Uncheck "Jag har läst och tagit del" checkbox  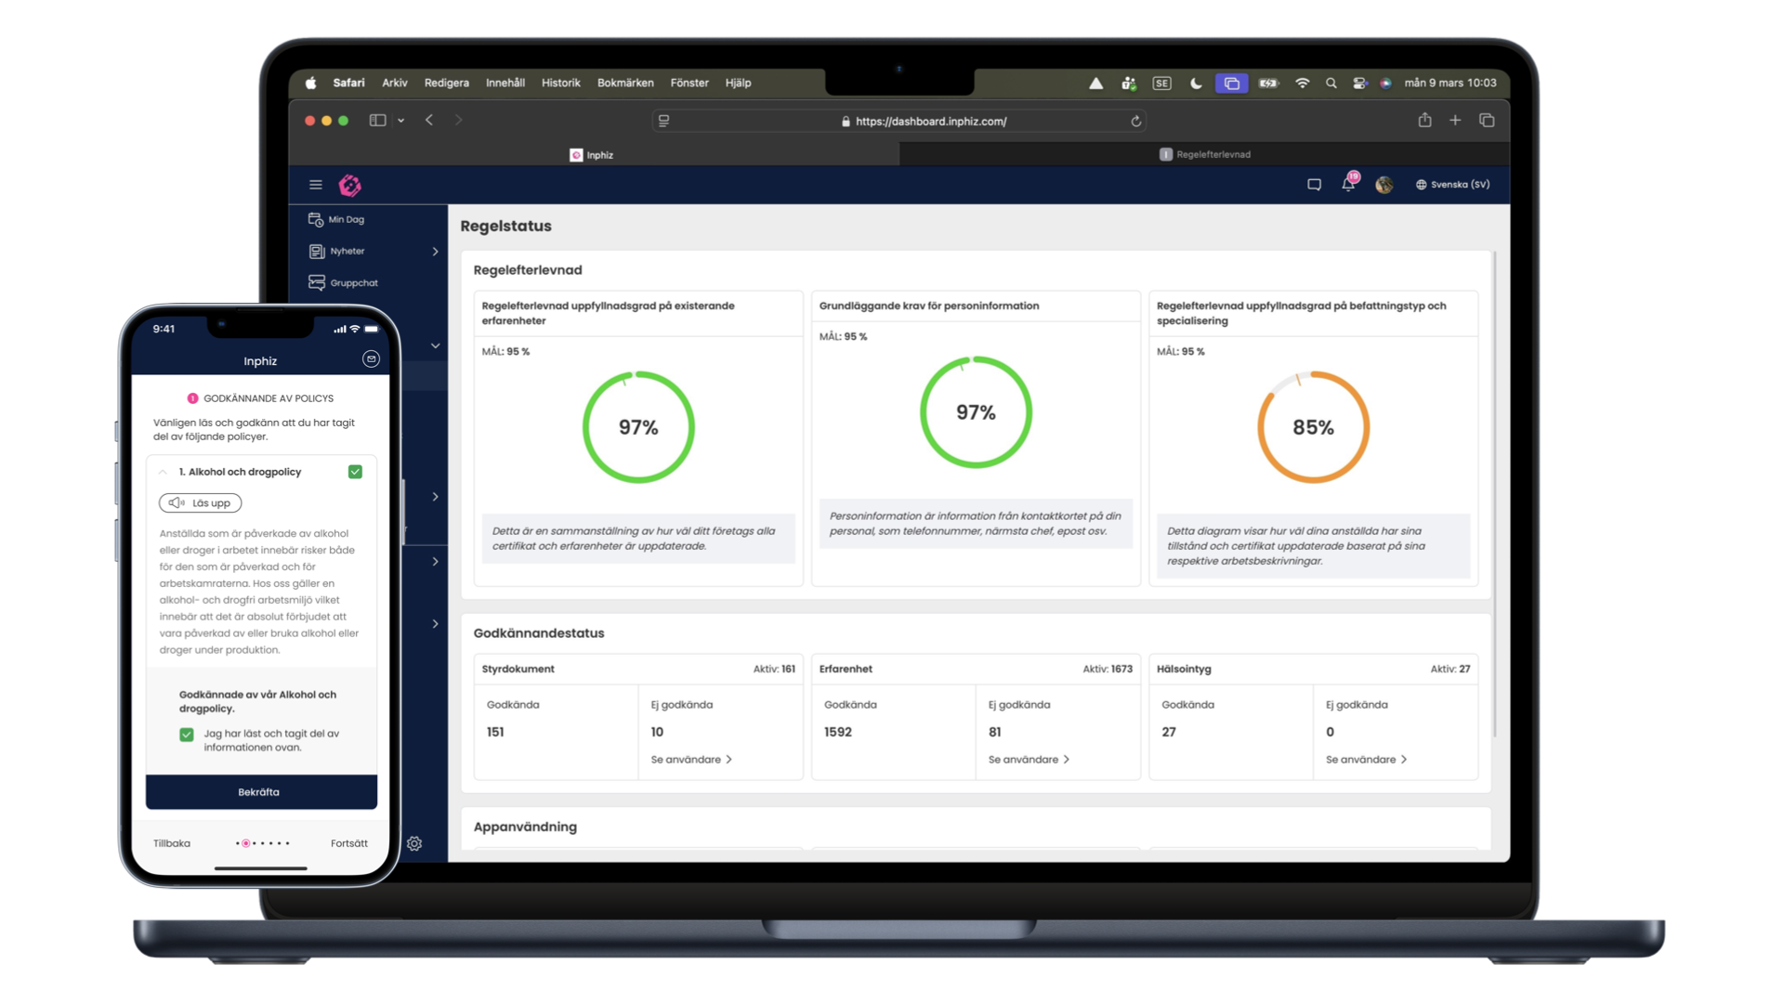tap(187, 735)
